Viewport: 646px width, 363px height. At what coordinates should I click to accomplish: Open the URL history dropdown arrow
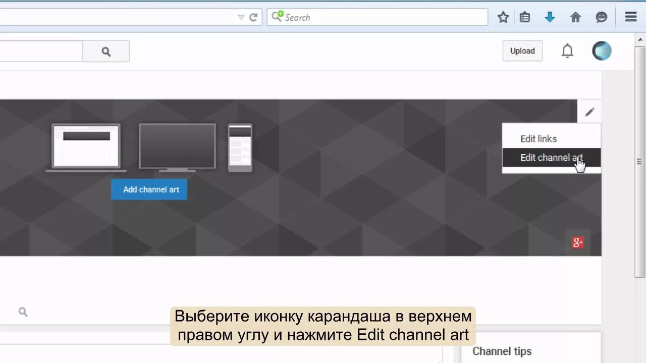tap(241, 17)
